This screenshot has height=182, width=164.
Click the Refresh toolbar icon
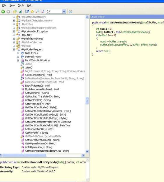(x=20, y=11)
